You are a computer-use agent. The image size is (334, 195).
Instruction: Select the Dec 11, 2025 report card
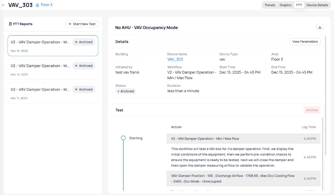tap(53, 93)
